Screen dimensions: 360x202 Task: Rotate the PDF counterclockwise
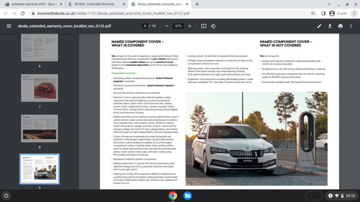point(213,26)
